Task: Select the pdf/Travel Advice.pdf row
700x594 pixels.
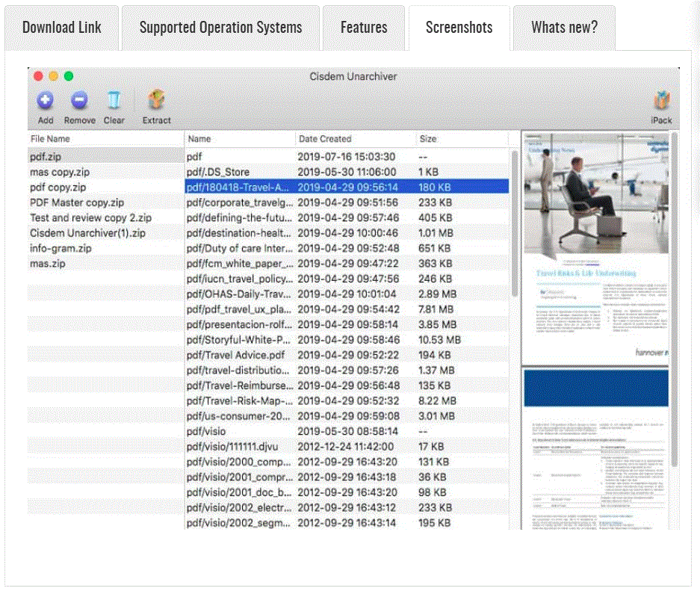Action: point(347,355)
